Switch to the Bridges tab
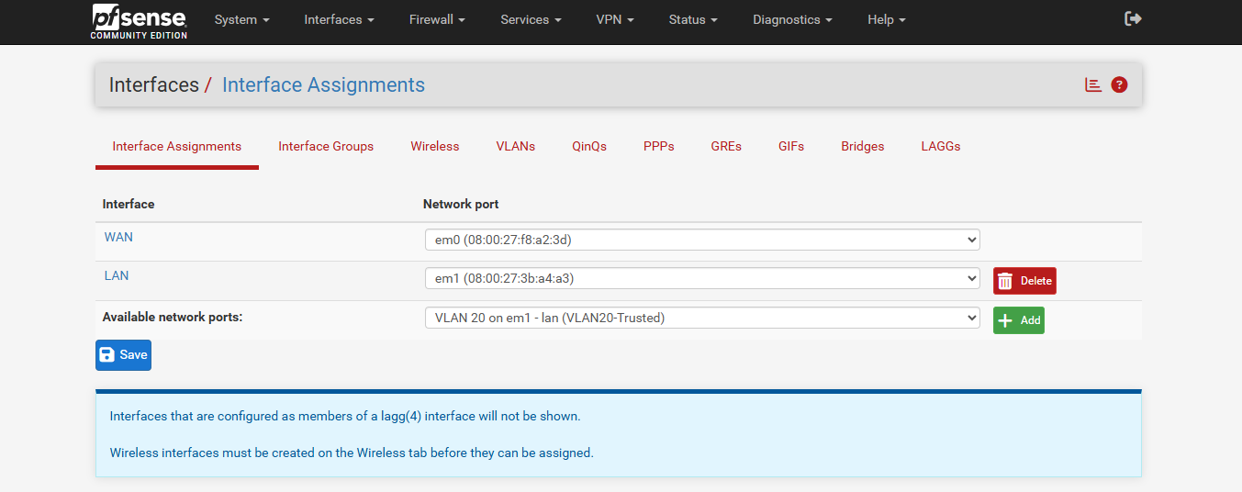Screen dimensions: 1242x492 coord(863,147)
